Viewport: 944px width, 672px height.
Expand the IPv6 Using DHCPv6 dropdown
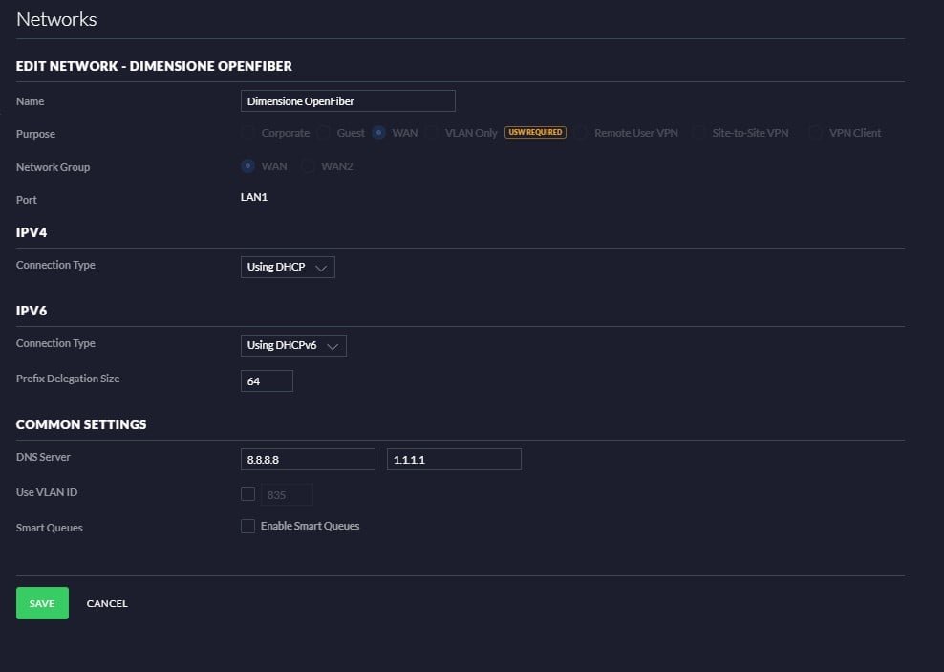point(293,345)
